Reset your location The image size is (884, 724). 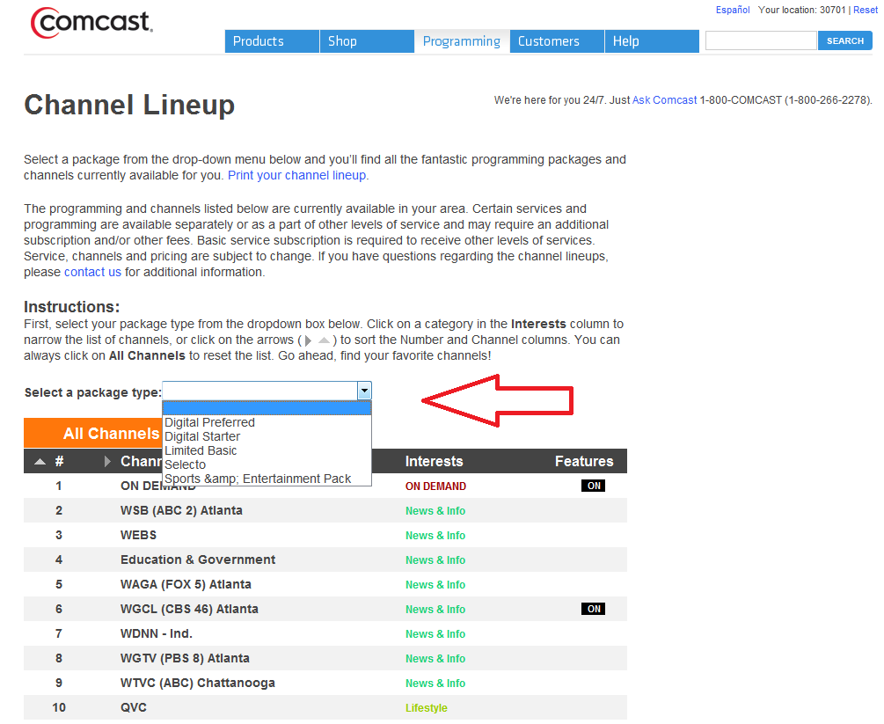click(x=866, y=10)
